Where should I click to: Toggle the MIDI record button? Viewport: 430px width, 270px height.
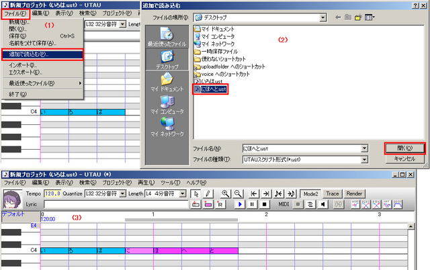point(298,204)
